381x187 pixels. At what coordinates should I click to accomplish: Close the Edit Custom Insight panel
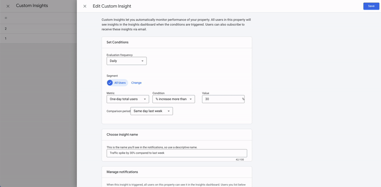tap(85, 6)
